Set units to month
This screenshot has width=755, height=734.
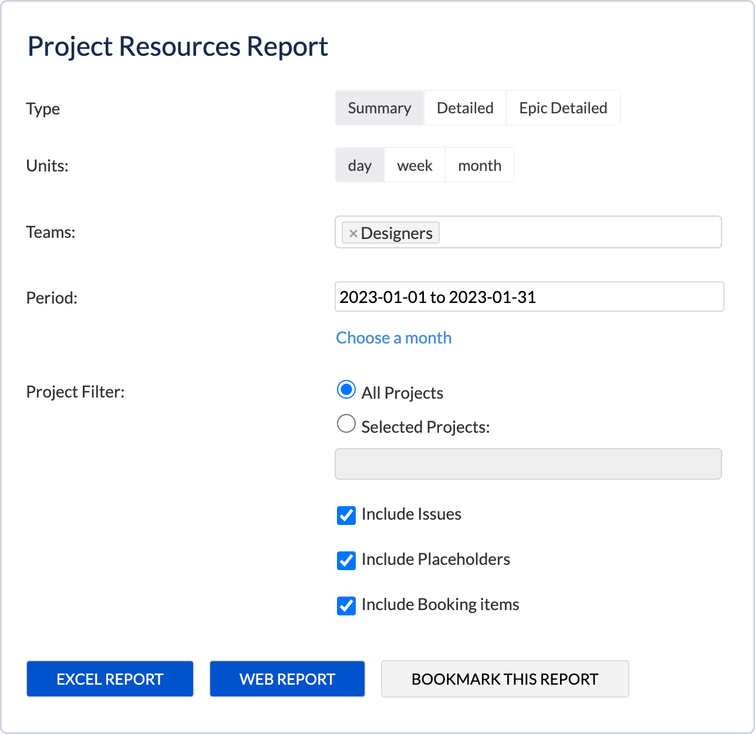click(x=480, y=166)
